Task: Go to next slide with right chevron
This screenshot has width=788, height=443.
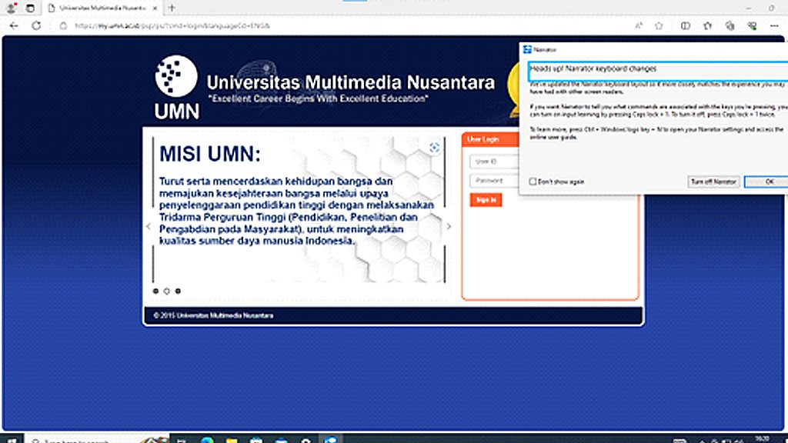Action: click(x=449, y=226)
